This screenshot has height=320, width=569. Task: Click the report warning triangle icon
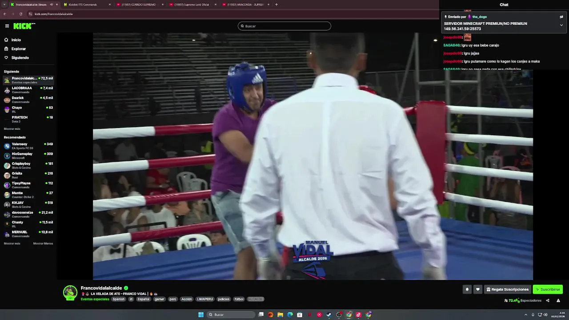pyautogui.click(x=558, y=300)
